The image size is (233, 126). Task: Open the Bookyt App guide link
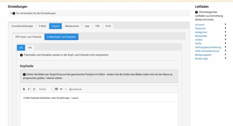tap(201, 59)
